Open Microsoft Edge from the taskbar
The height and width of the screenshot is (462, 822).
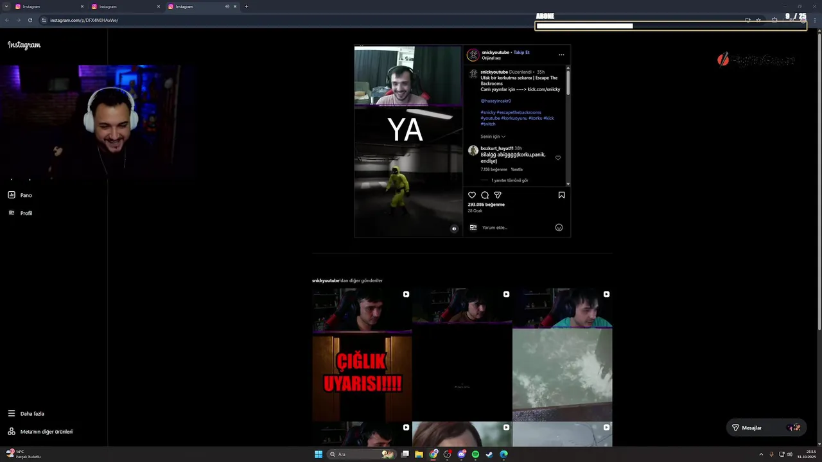(x=503, y=454)
